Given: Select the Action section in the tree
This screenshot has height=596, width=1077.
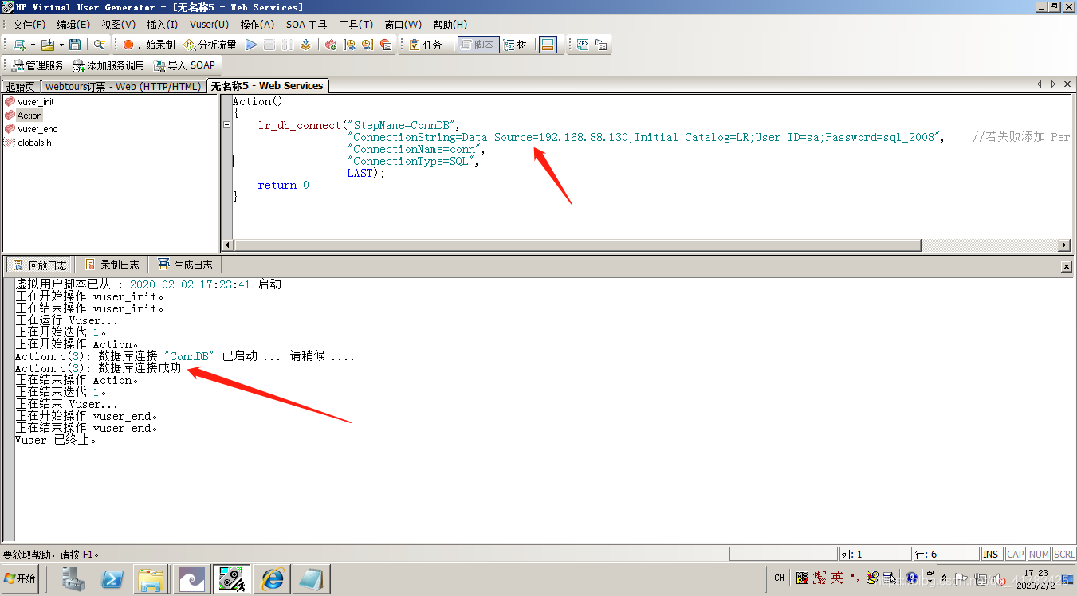Looking at the screenshot, I should 29,116.
